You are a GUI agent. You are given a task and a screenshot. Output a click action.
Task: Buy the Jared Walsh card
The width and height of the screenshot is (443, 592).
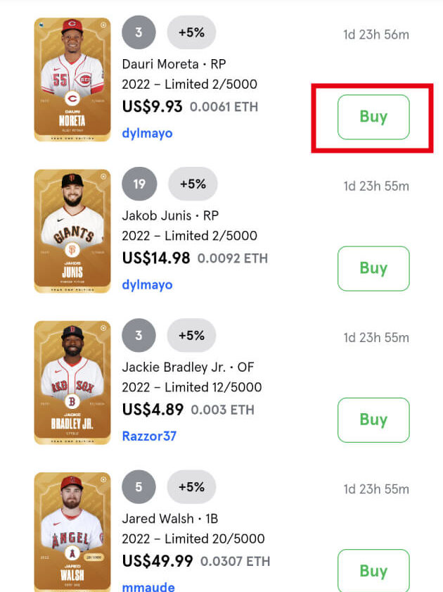[x=373, y=570]
